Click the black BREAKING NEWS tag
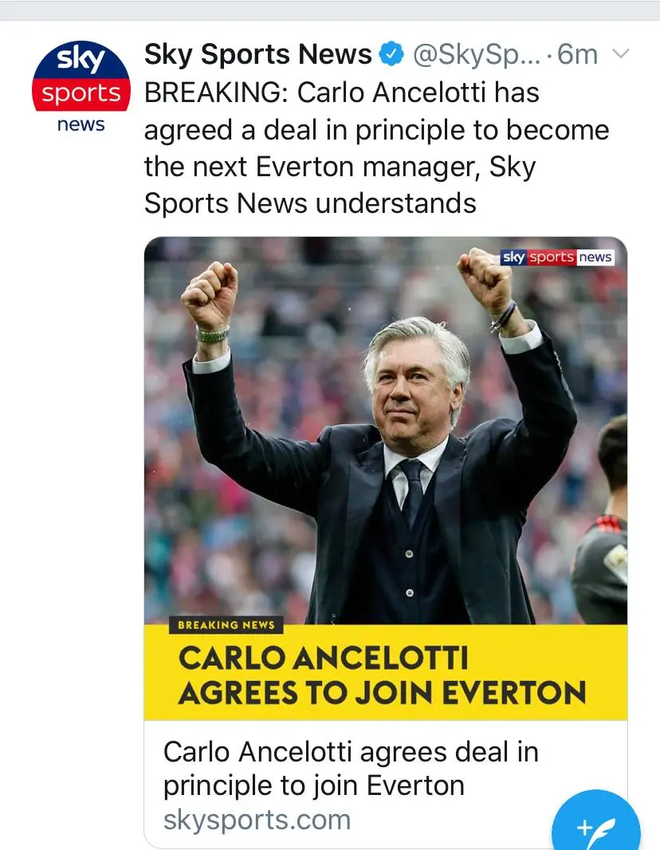The image size is (660, 850). coord(226,625)
